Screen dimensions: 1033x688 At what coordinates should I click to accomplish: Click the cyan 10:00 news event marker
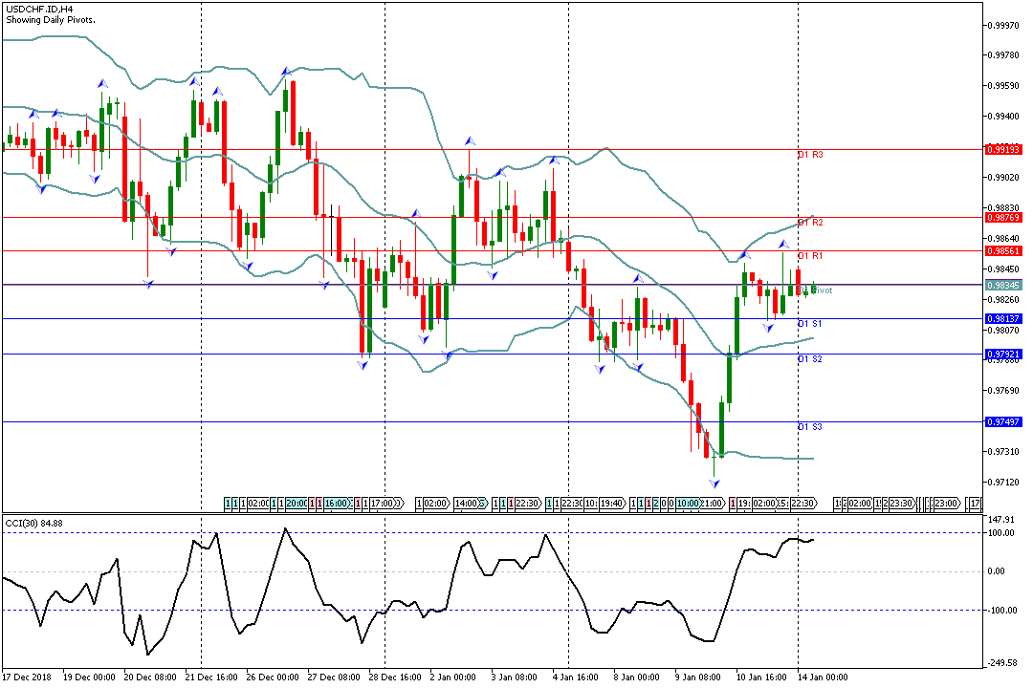687,504
